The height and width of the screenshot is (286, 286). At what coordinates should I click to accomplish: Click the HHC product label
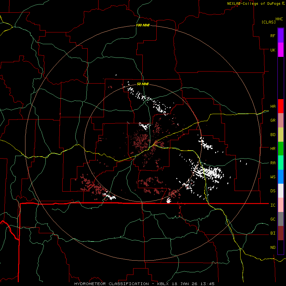[x=279, y=19]
